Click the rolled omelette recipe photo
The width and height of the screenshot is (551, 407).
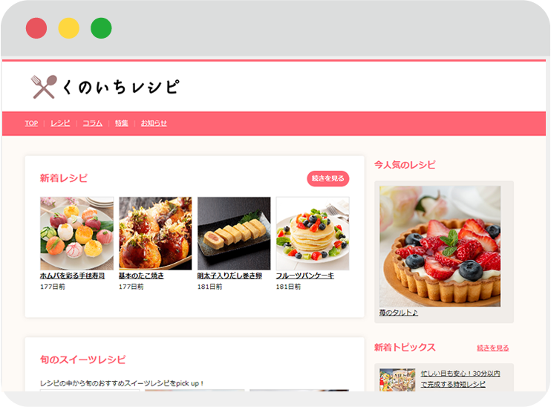tap(234, 233)
